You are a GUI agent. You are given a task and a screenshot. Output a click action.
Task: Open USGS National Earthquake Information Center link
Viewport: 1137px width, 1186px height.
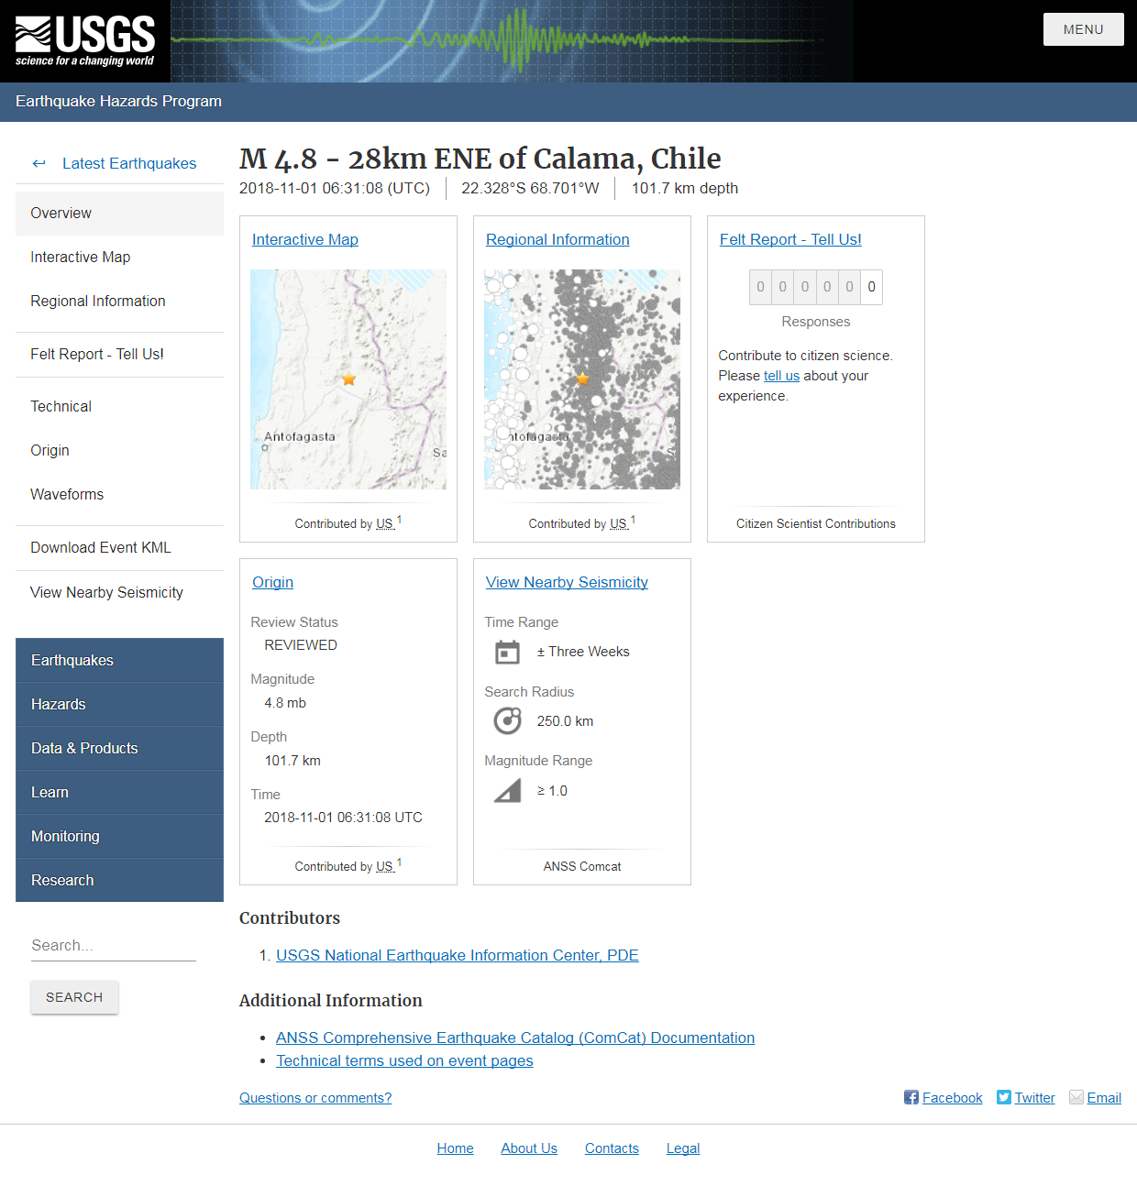tap(457, 955)
